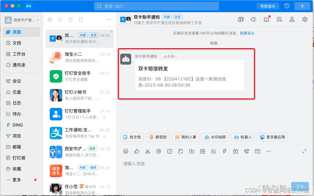
Task: Show recent conversations clock filter
Action: [x=70, y=20]
